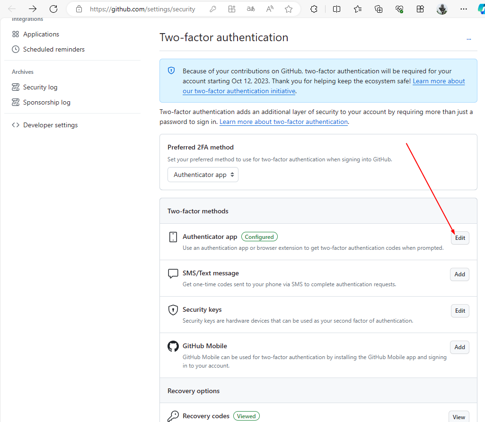Click the code brackets icon for Developer settings
Viewport: 485px width, 422px height.
tap(16, 125)
